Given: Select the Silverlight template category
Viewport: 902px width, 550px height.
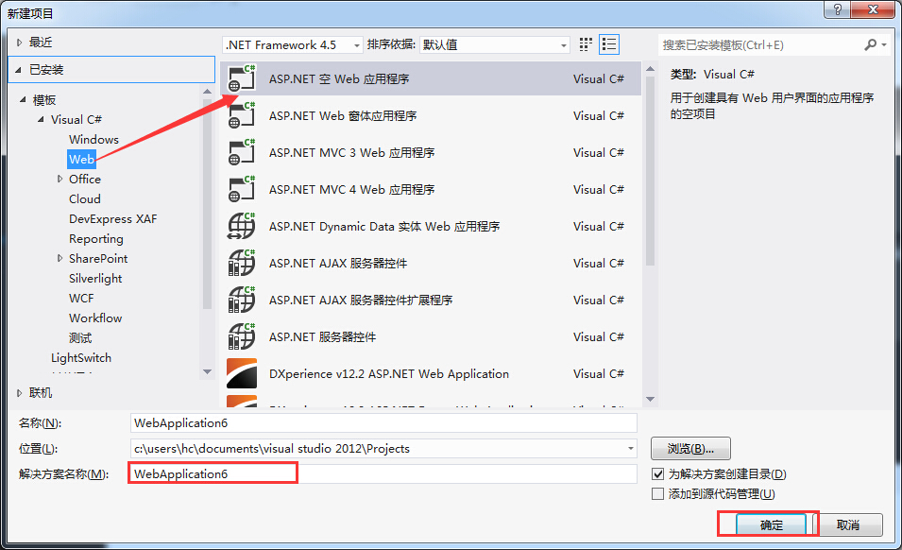Looking at the screenshot, I should coord(95,279).
